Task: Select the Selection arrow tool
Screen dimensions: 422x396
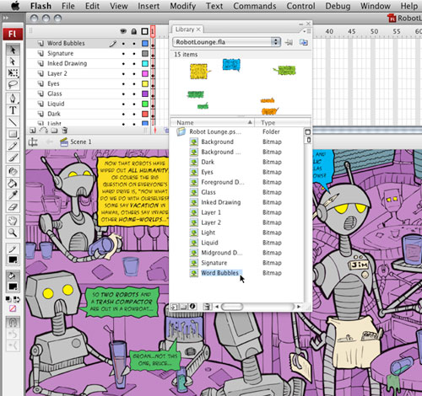Action: [13, 50]
